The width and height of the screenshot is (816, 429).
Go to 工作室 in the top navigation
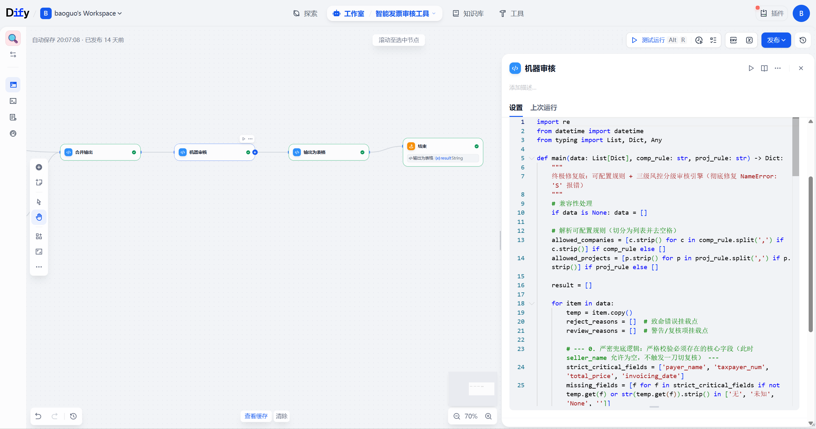click(349, 14)
